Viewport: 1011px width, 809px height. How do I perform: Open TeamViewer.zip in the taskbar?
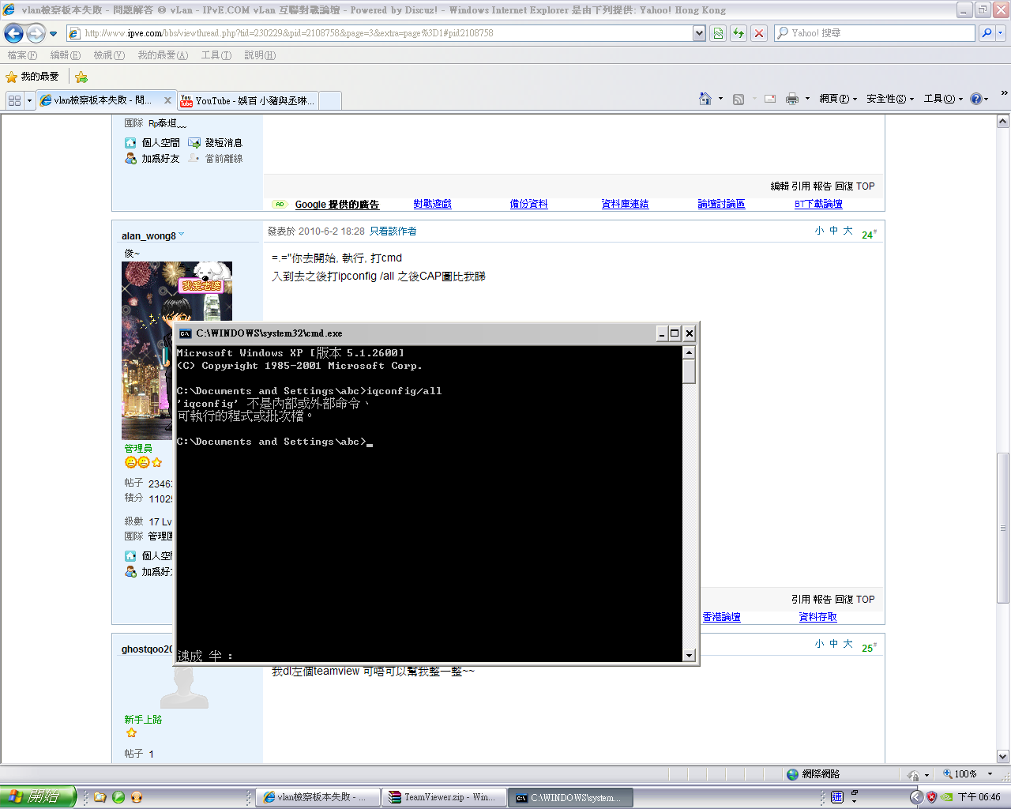(443, 797)
